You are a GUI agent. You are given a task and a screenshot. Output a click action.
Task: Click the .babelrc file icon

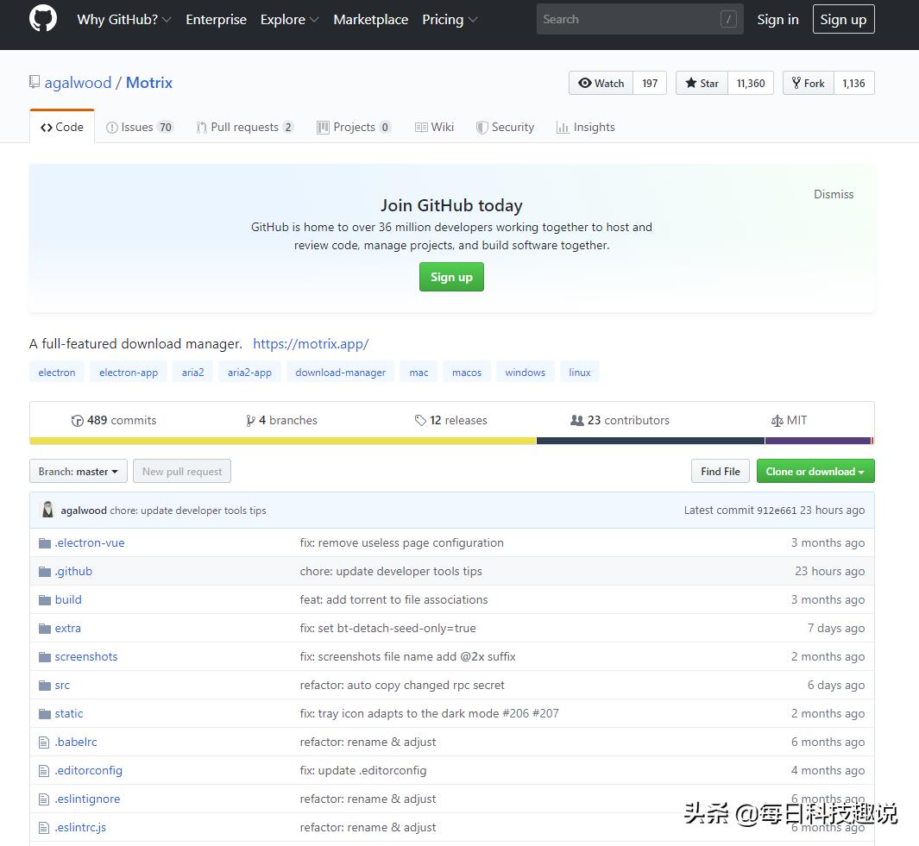pyautogui.click(x=45, y=743)
